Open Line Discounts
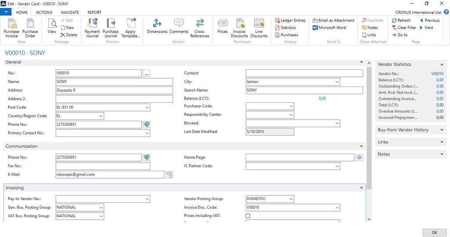Screen dimensions: 450x237 259,28
